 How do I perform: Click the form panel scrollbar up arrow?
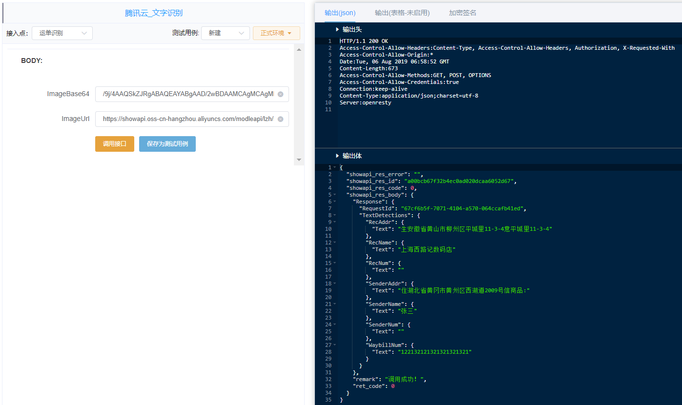[x=299, y=50]
